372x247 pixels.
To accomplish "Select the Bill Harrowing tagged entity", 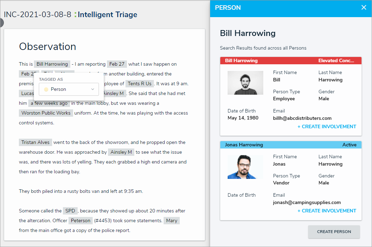I will (52, 64).
